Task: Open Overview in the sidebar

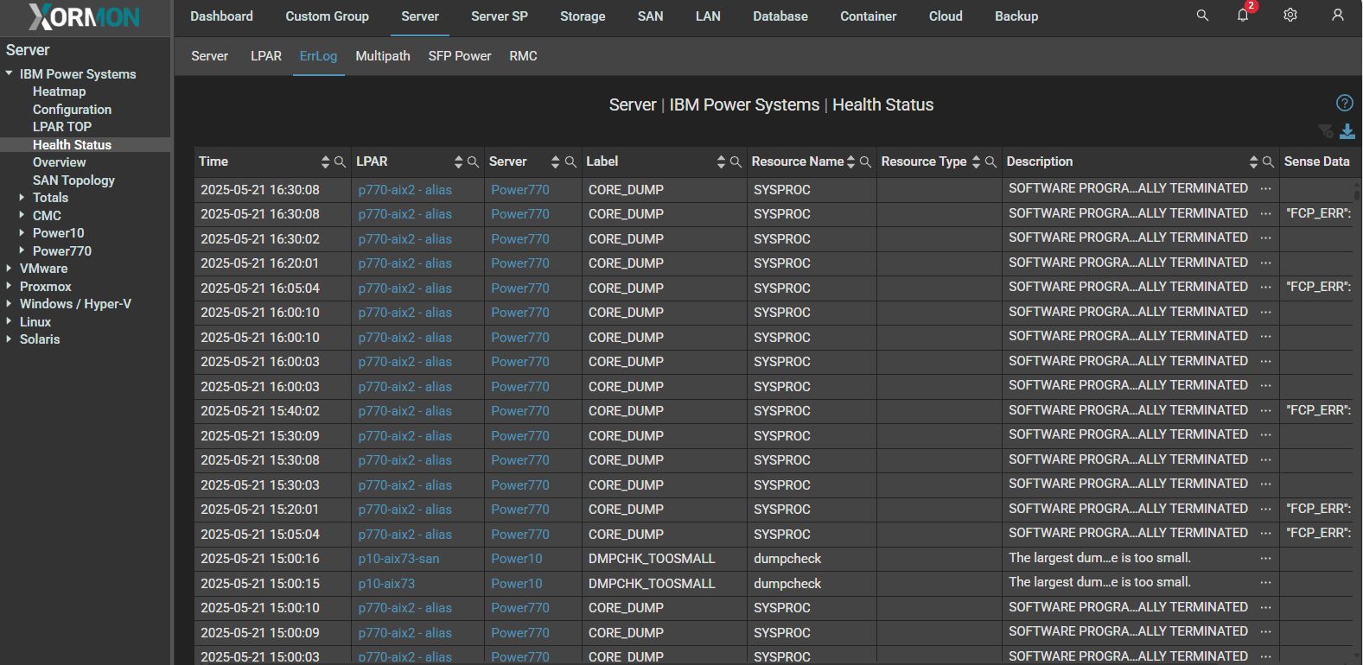Action: pos(60,162)
